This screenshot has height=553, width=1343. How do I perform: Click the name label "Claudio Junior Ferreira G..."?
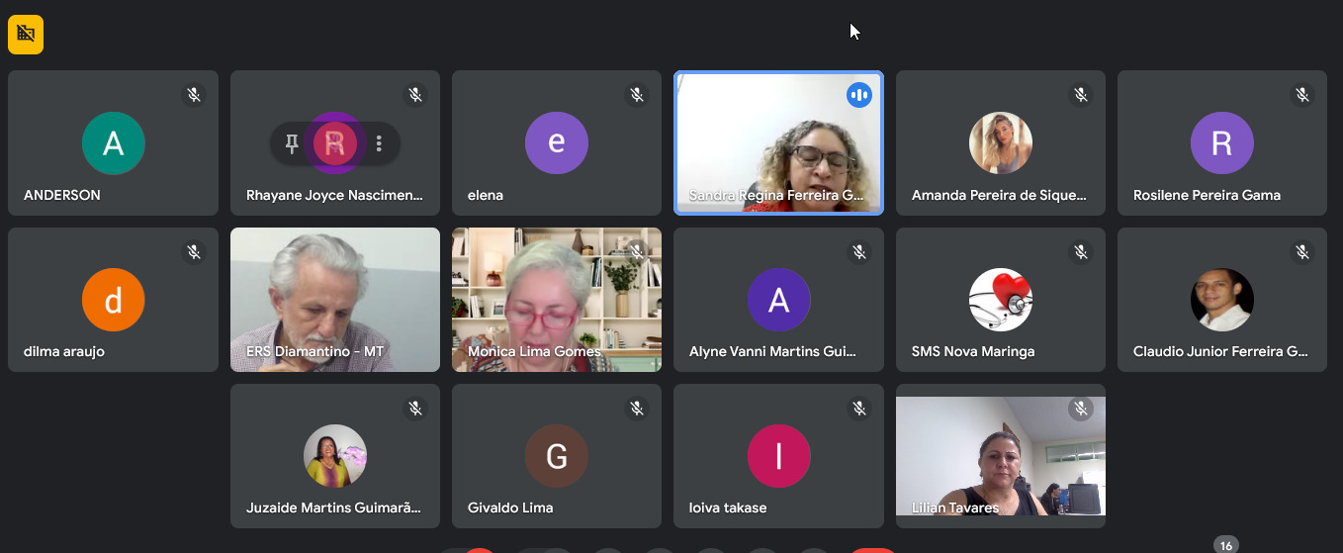[1220, 351]
